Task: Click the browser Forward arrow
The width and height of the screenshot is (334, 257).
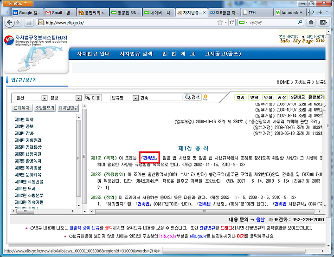Action: [18, 22]
